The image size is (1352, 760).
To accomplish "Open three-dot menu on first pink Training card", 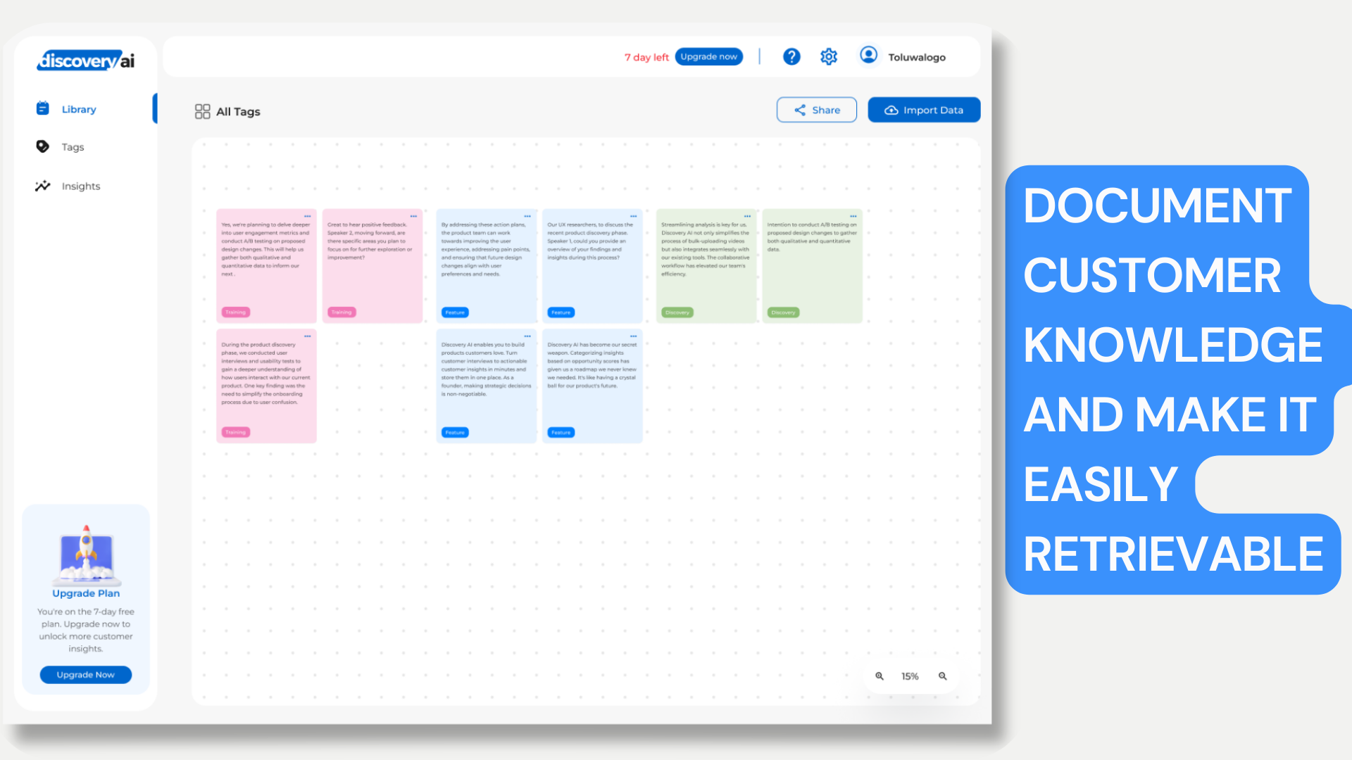I will tap(307, 217).
